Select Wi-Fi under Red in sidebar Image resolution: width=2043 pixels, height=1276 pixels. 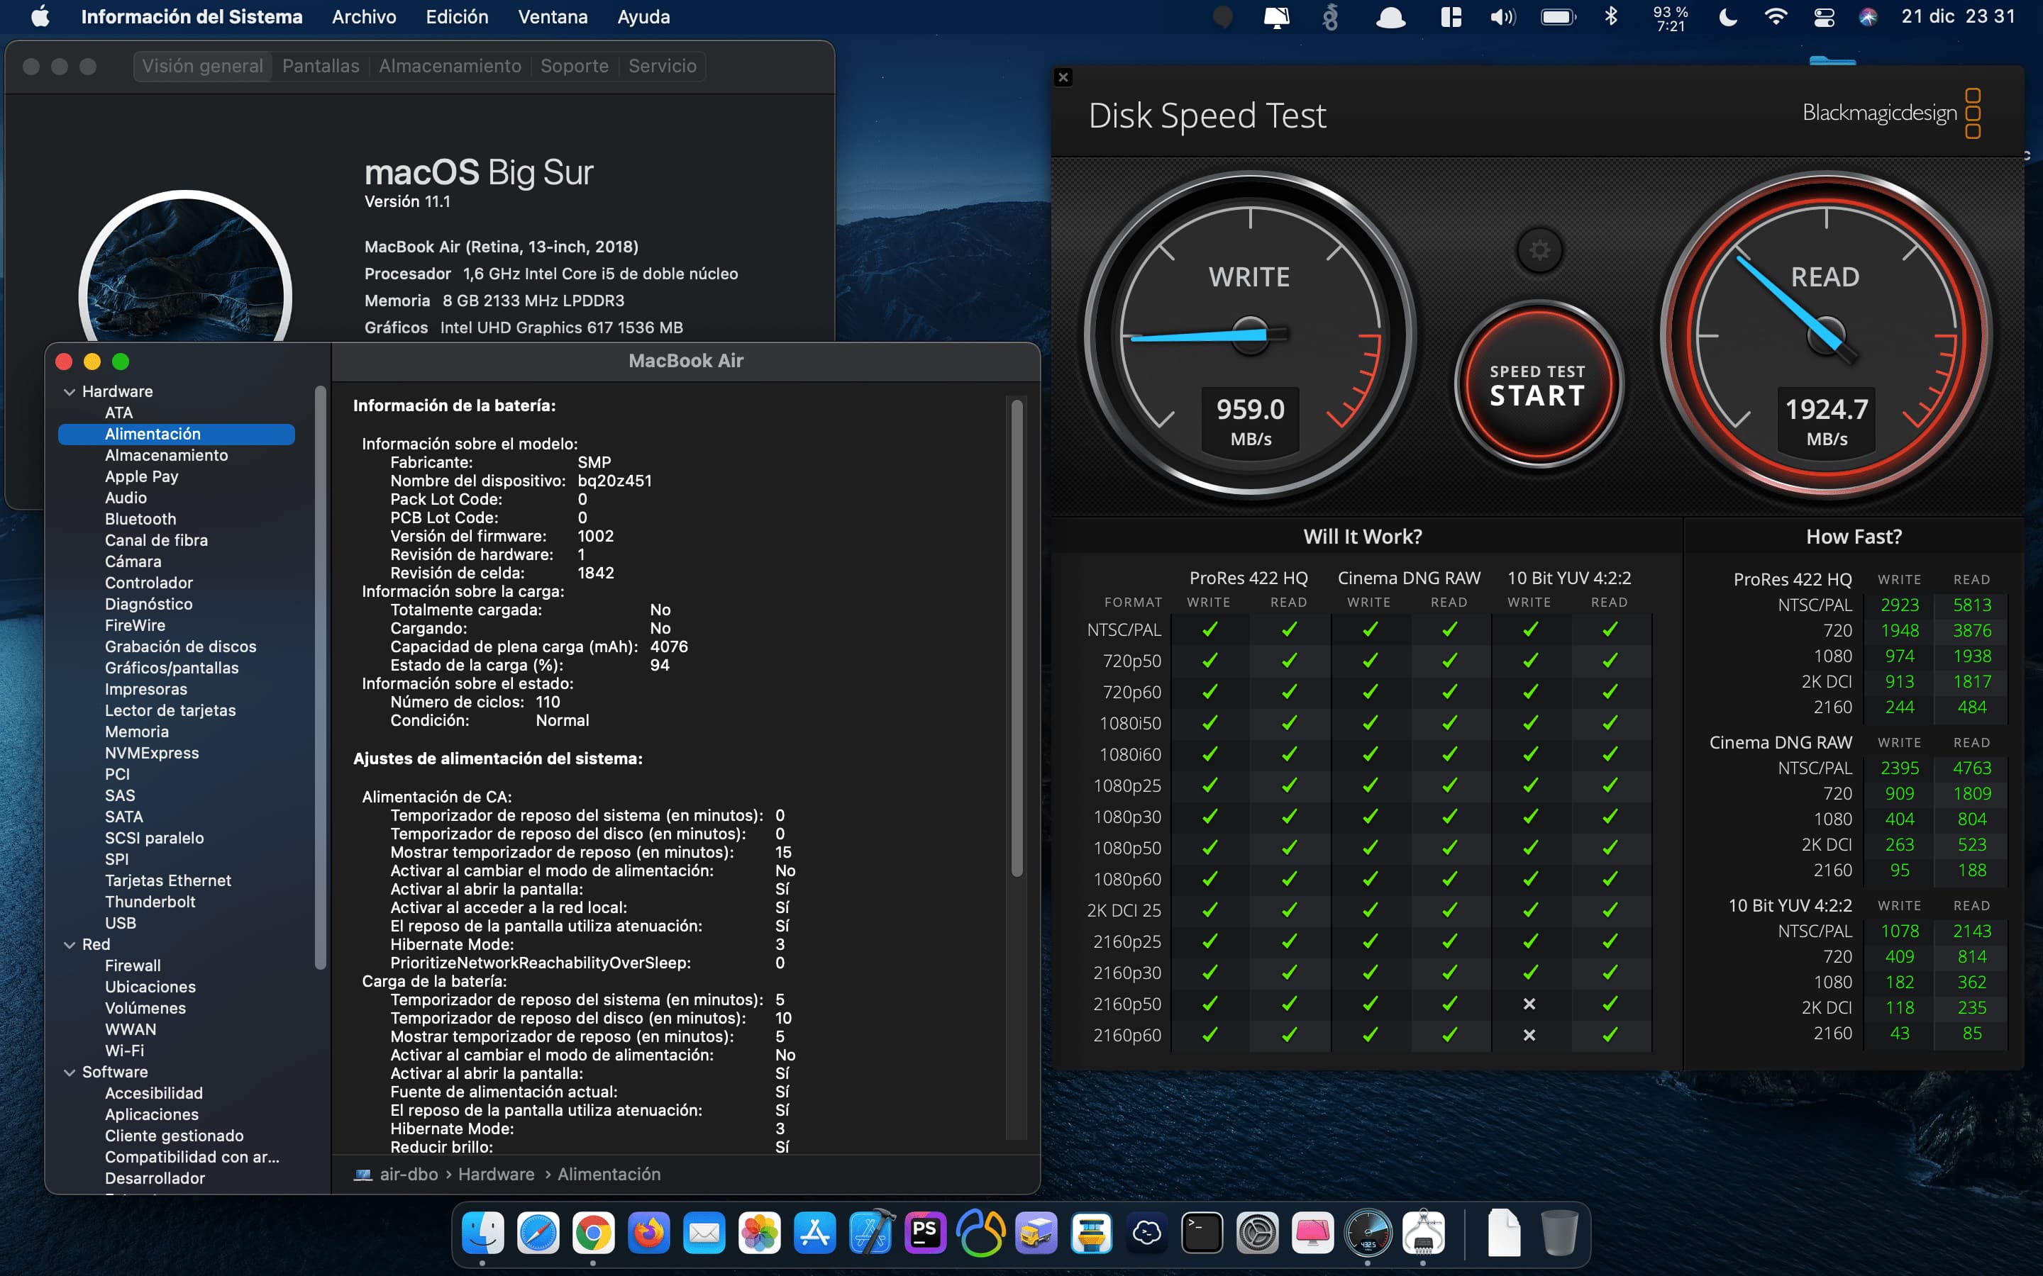click(124, 1051)
